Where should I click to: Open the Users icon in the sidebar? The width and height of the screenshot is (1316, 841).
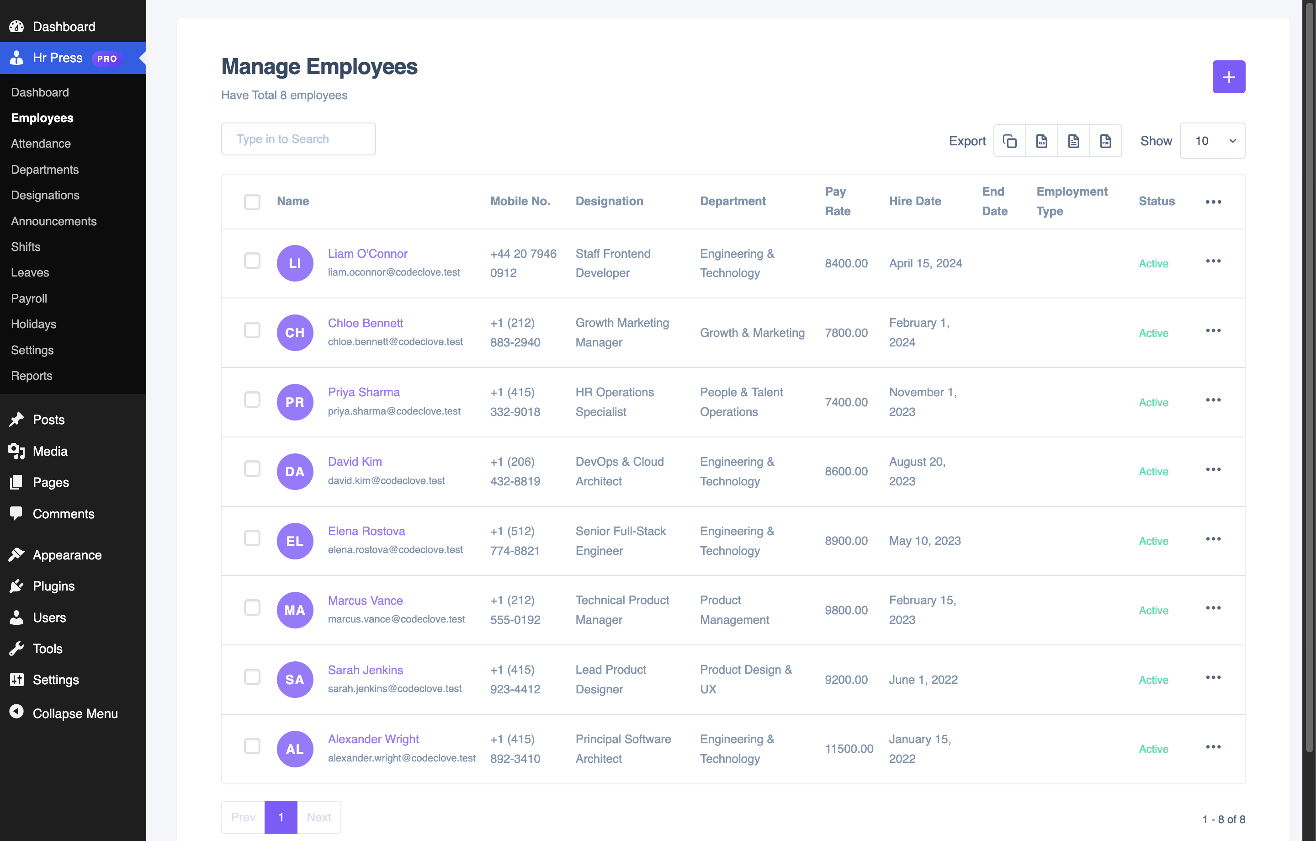pos(16,617)
